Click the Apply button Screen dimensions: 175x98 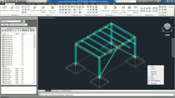point(5,25)
